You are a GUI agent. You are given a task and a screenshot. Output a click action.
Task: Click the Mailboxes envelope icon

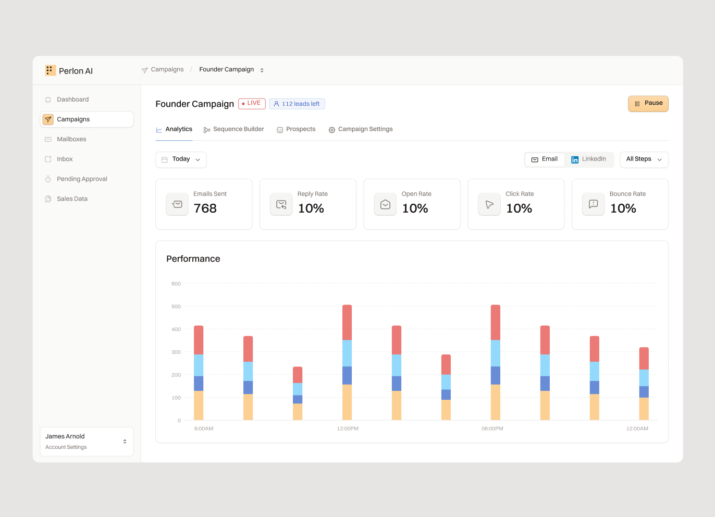pos(48,139)
